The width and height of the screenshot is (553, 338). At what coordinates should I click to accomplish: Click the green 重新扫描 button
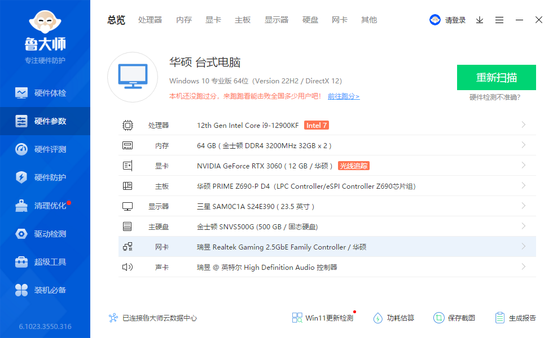coord(496,78)
